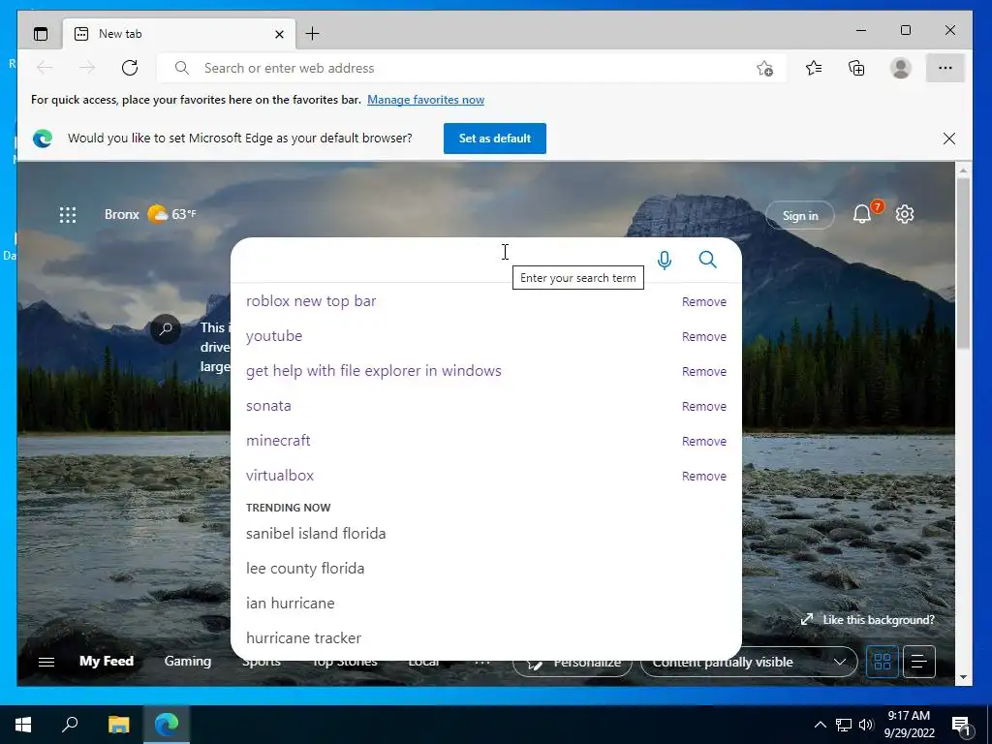Show hidden system tray icons

[820, 725]
